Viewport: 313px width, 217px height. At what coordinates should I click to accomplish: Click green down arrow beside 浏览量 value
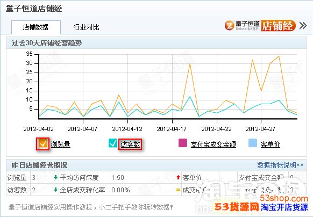56,177
